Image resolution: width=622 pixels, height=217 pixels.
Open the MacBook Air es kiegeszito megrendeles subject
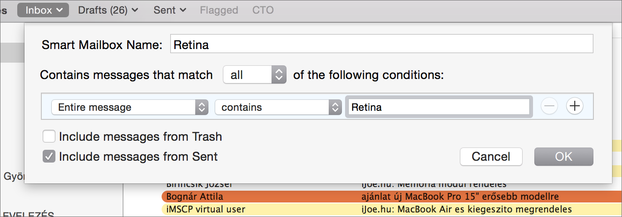(x=466, y=209)
